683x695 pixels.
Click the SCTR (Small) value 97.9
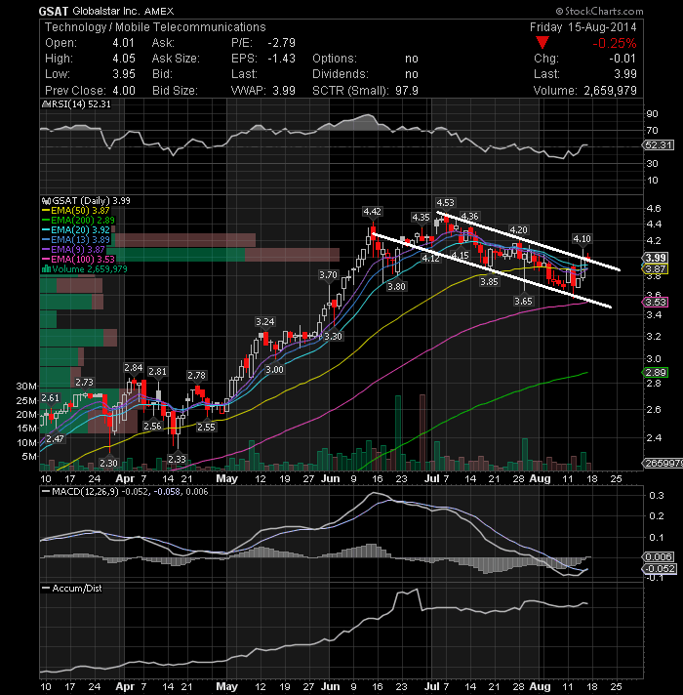[407, 91]
